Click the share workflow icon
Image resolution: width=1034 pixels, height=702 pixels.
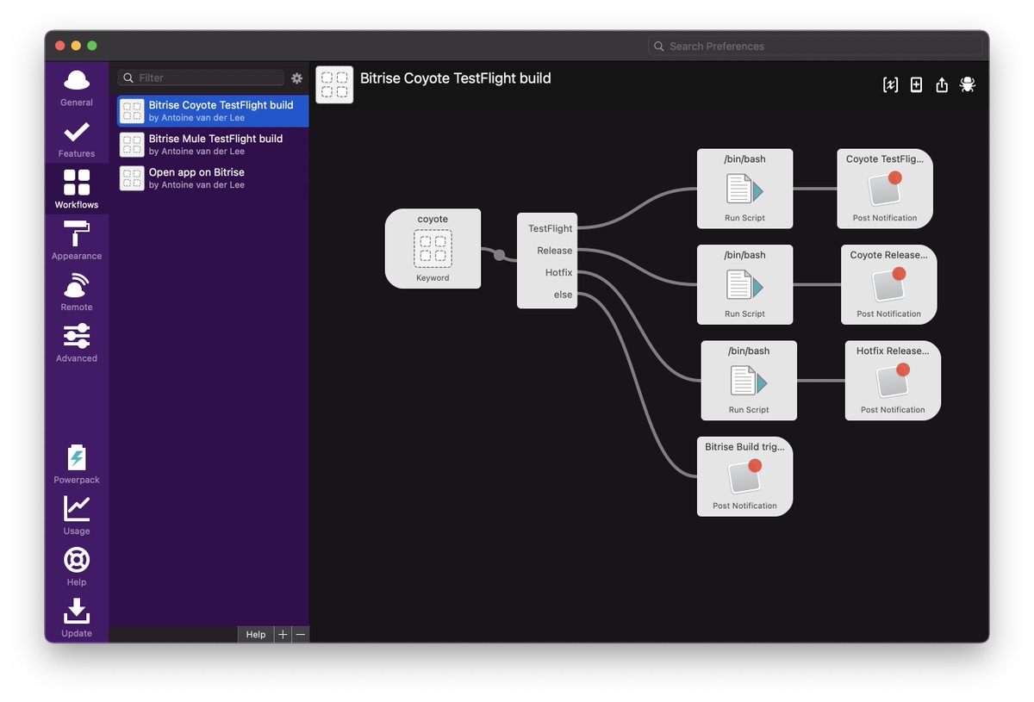pos(942,84)
